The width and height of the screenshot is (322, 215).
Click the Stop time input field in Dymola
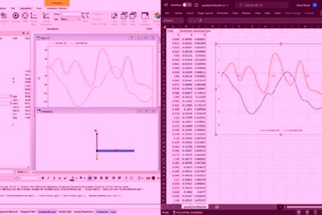(71, 14)
